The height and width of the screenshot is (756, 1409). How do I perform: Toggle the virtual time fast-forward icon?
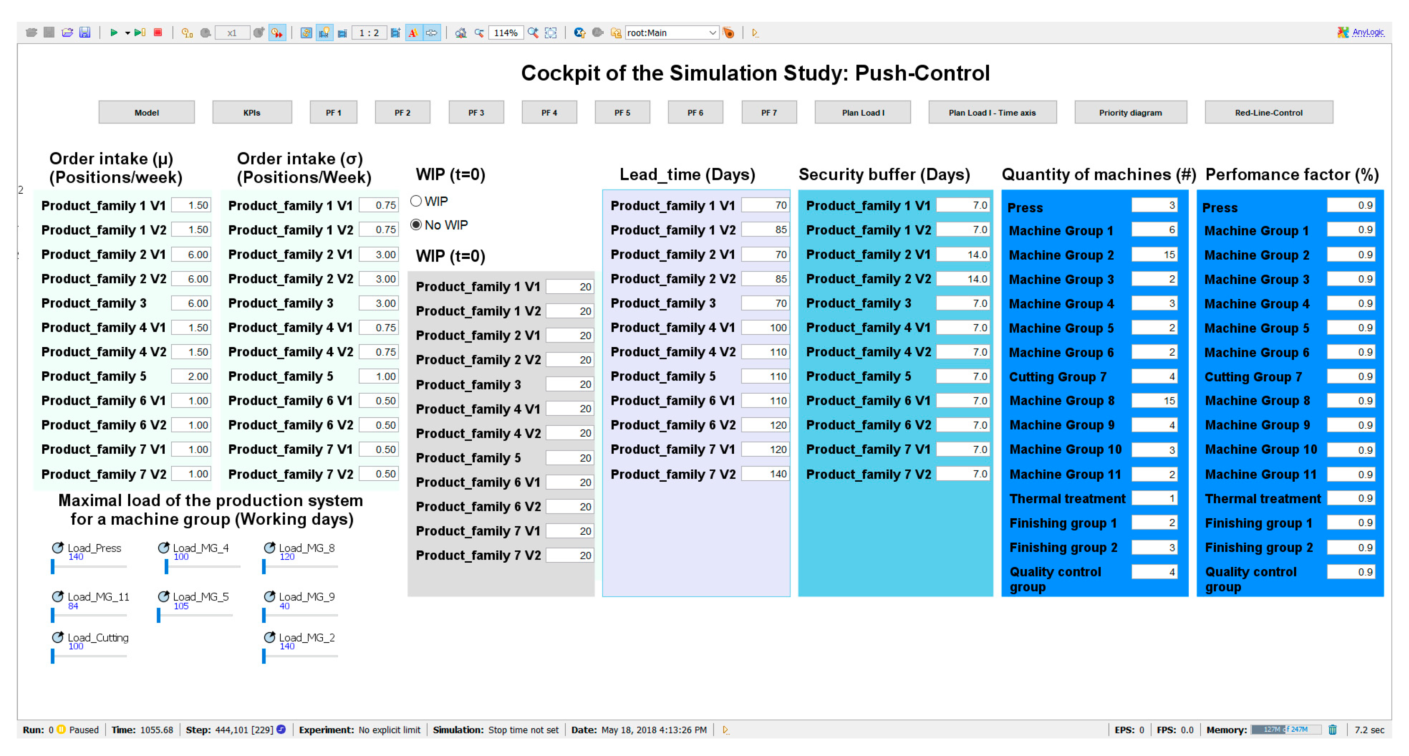click(277, 33)
